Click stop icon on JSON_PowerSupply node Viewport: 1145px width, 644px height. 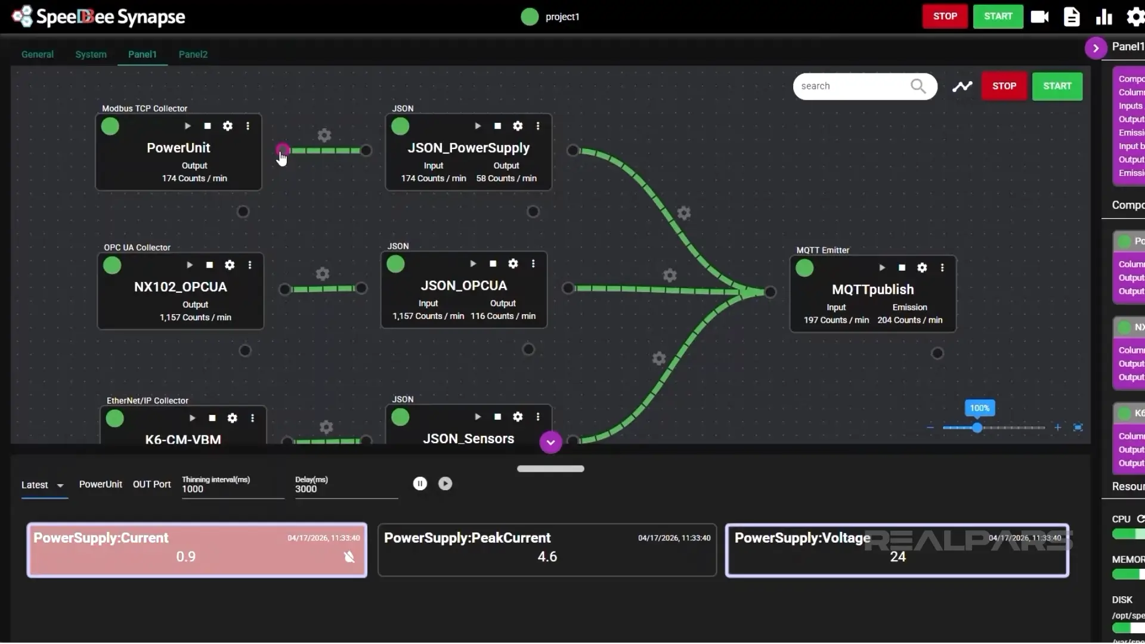(498, 126)
